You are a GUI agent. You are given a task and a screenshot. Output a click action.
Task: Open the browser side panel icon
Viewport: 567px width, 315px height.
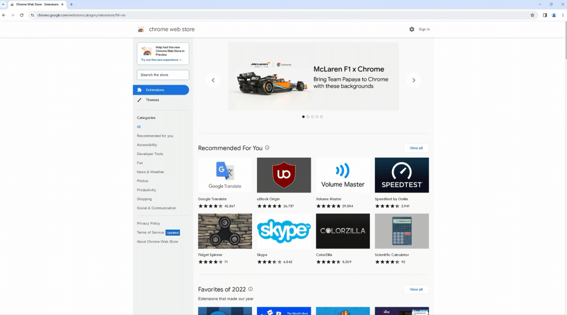[x=545, y=15]
